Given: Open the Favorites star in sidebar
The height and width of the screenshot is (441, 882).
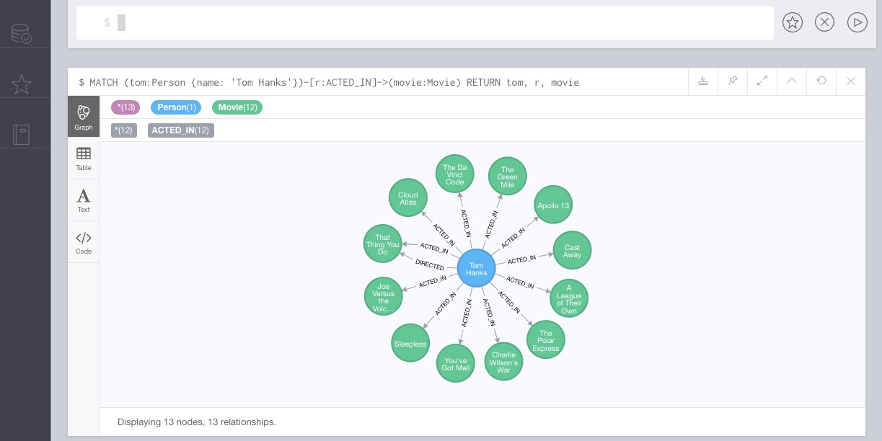Looking at the screenshot, I should tap(21, 85).
